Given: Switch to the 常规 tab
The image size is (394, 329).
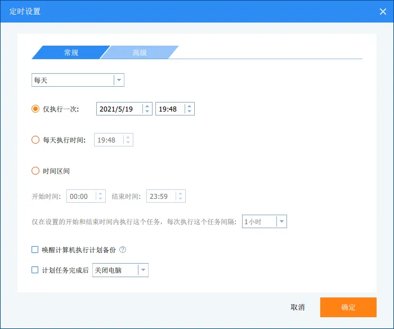Looking at the screenshot, I should pos(71,52).
